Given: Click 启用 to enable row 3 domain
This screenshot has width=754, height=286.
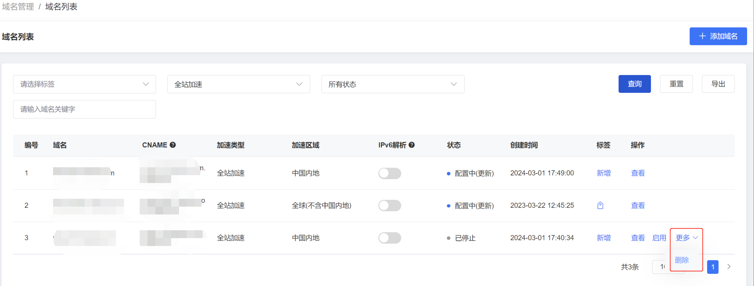Looking at the screenshot, I should tap(659, 238).
